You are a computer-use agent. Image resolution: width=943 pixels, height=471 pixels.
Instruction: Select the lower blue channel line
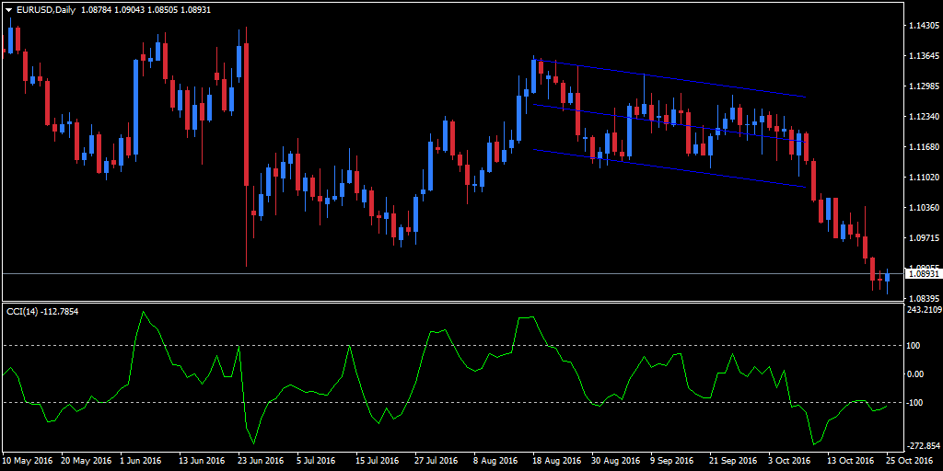point(669,168)
